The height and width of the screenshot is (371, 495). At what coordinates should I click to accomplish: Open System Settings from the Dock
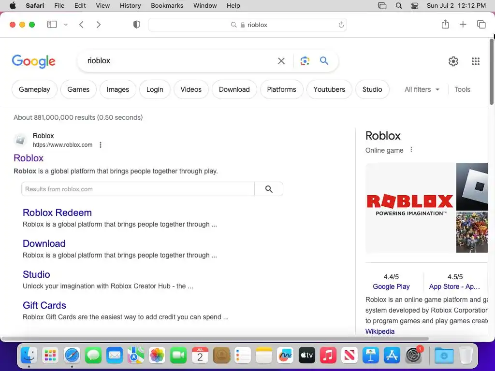pos(413,356)
